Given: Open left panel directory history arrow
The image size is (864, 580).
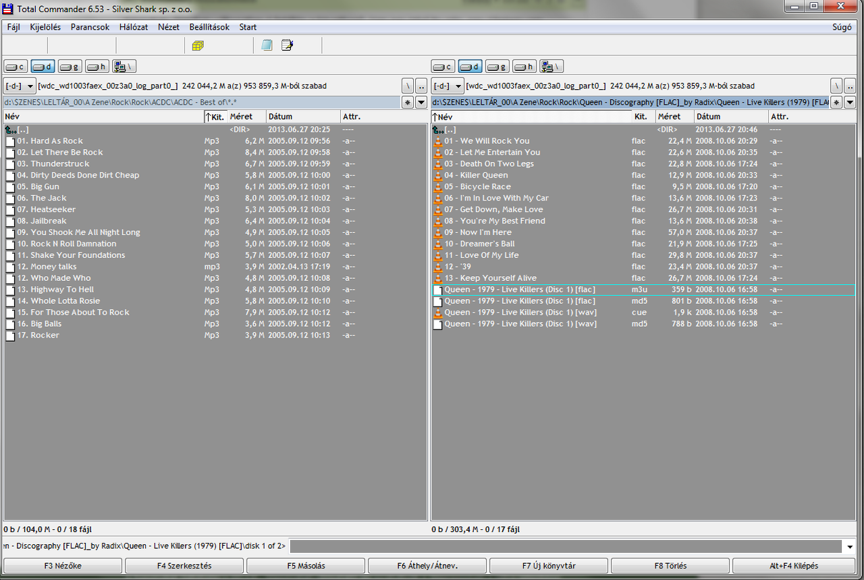Looking at the screenshot, I should 421,103.
